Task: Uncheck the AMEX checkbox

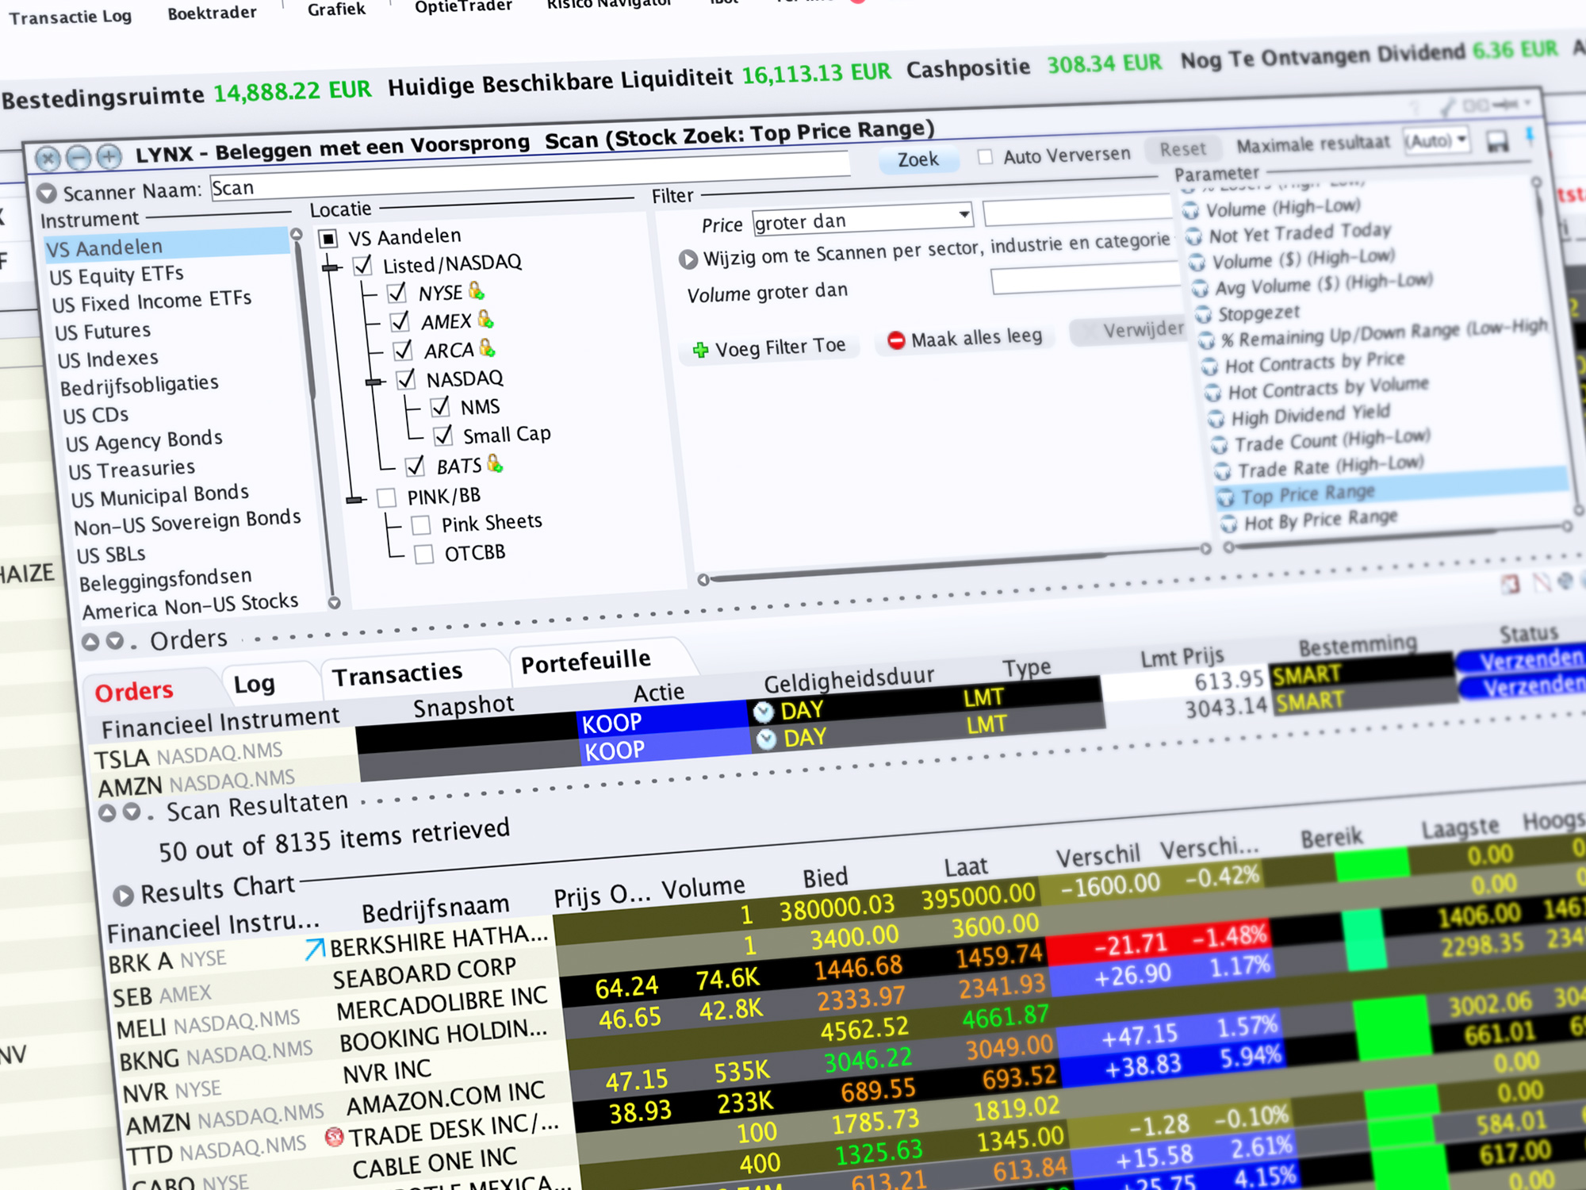Action: click(x=400, y=321)
